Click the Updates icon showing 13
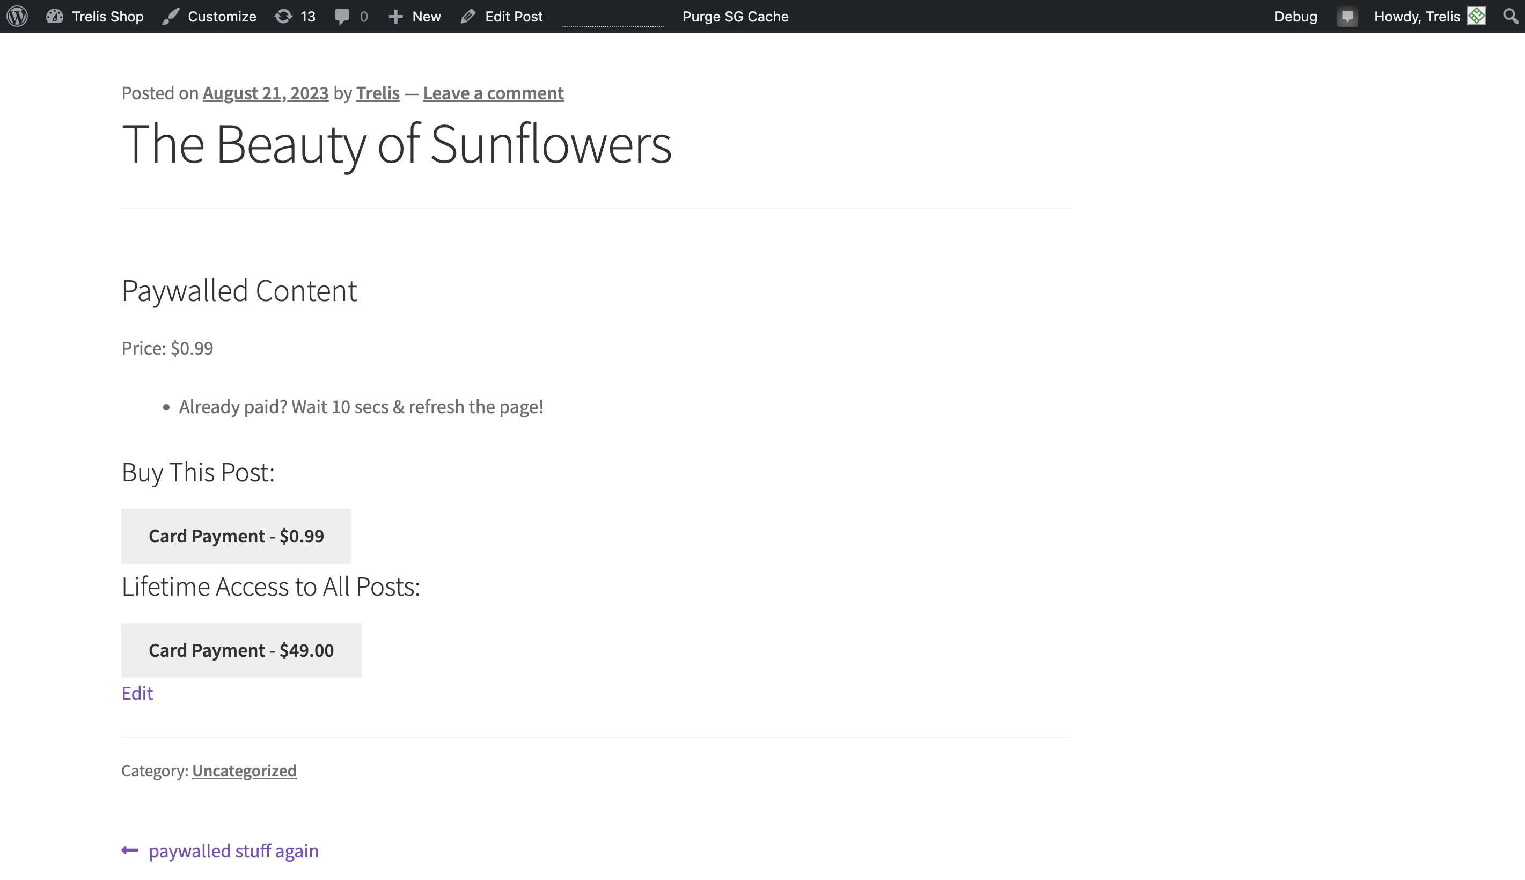 coord(296,16)
